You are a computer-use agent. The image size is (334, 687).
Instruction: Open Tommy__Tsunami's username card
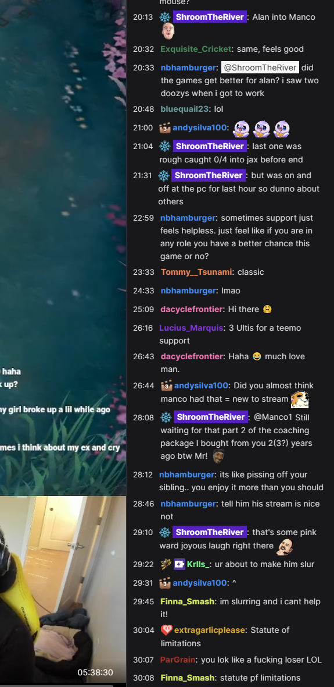(x=196, y=272)
